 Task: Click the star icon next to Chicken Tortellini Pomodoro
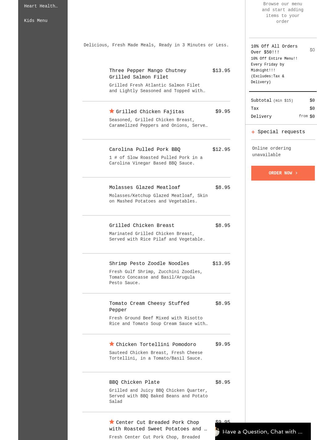[112, 344]
